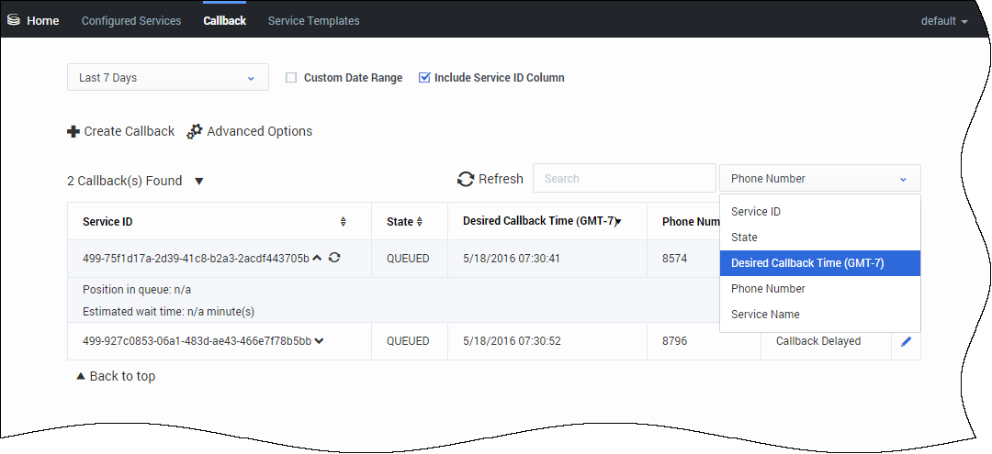Collapse the first callback row details
This screenshot has width=992, height=454.
(x=317, y=259)
